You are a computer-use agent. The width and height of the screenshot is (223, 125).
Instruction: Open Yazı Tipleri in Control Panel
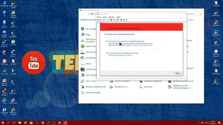click(x=146, y=87)
